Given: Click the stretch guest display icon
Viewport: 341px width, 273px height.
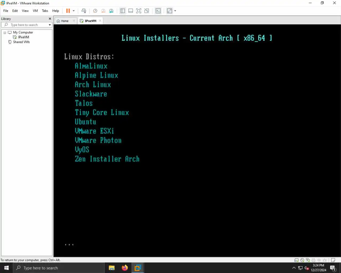Looking at the screenshot, I should click(169, 11).
